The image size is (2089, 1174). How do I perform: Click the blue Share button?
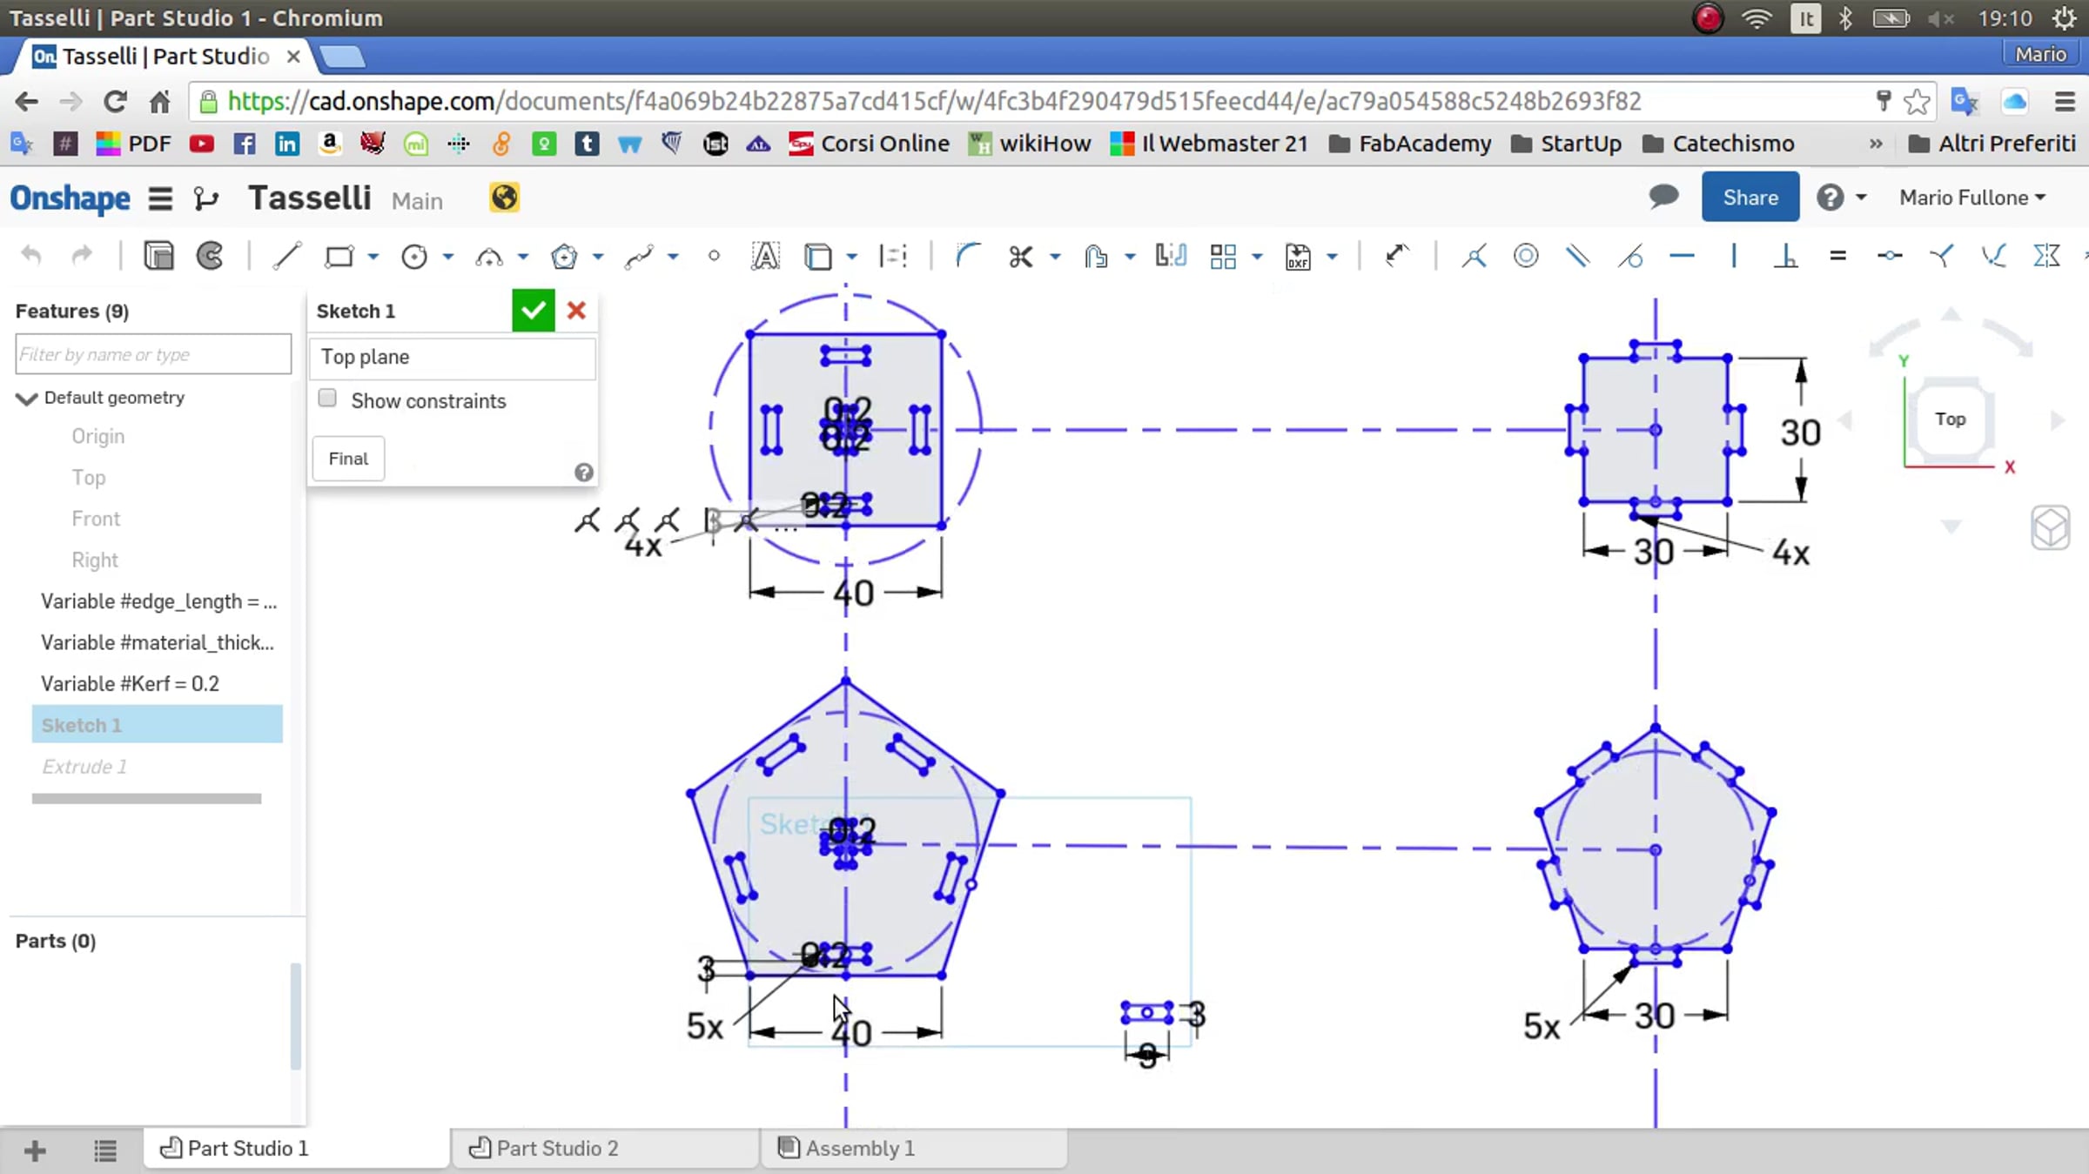coord(1750,198)
